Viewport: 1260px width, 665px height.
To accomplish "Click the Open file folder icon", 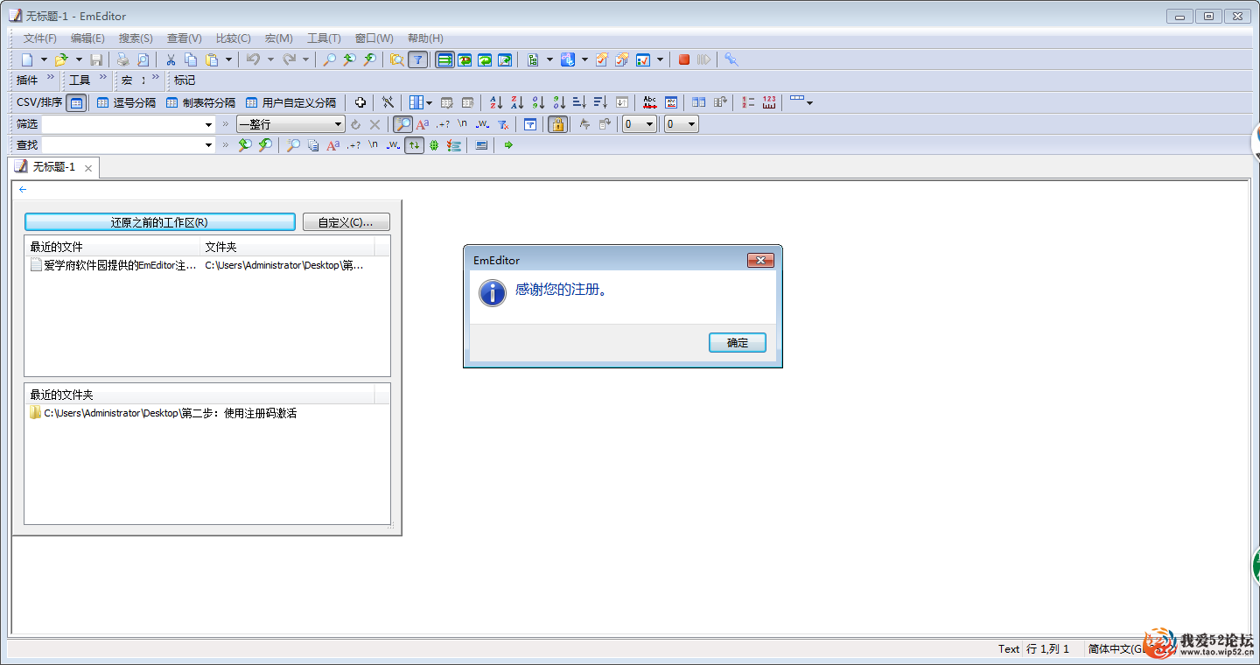I will (x=61, y=59).
